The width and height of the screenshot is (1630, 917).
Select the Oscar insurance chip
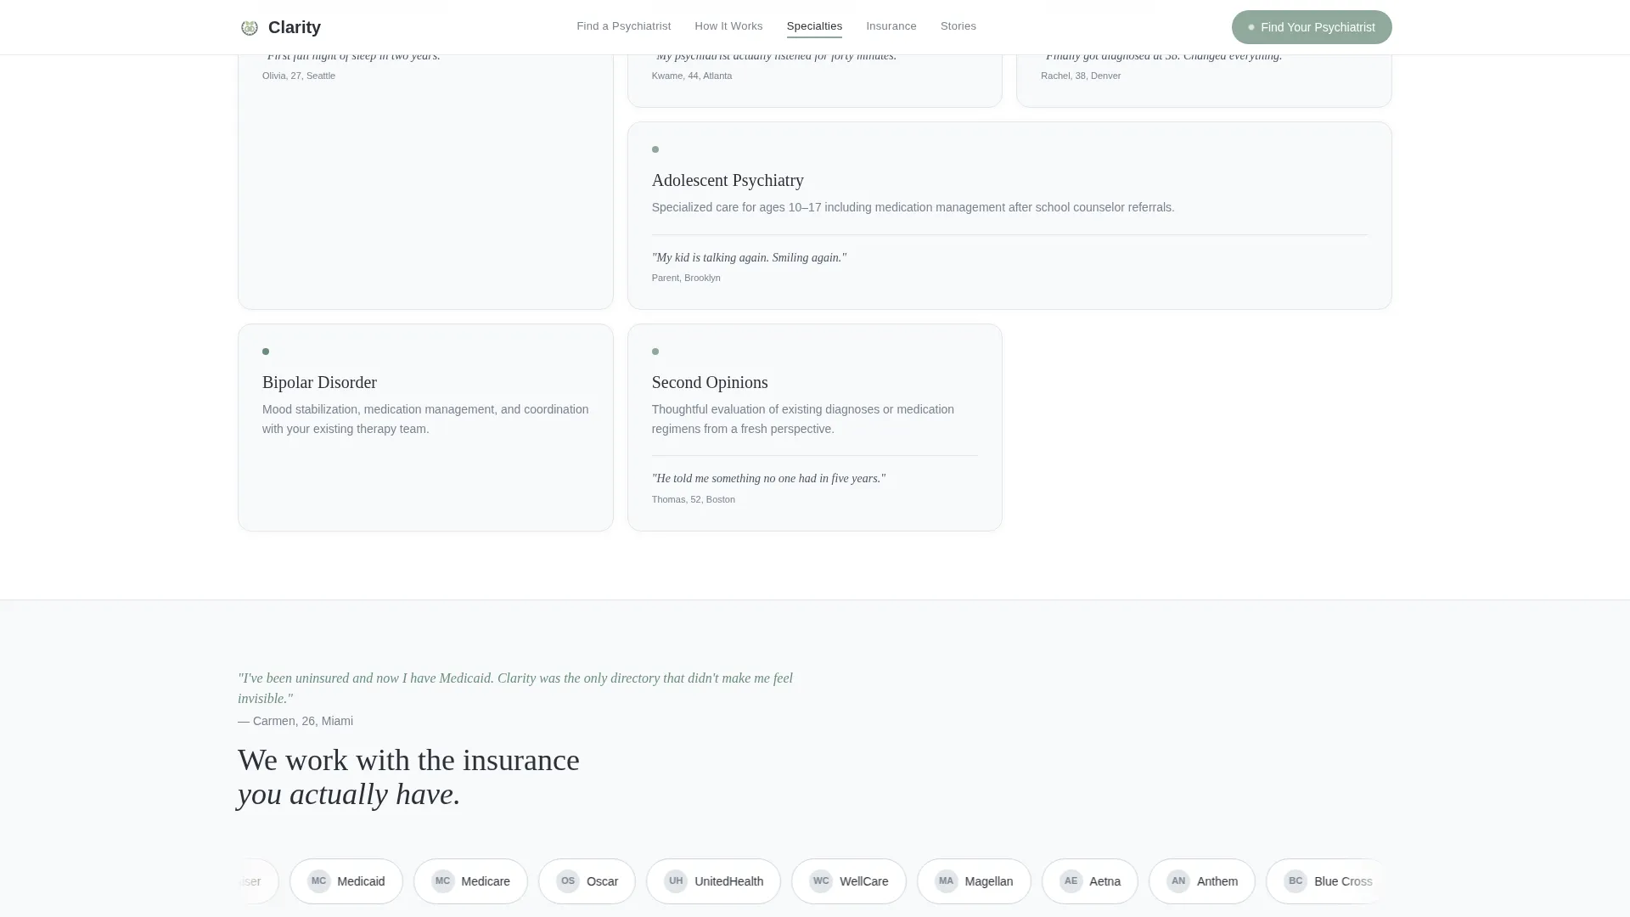(587, 881)
